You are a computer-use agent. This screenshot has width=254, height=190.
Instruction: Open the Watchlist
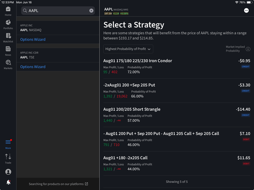8,38
